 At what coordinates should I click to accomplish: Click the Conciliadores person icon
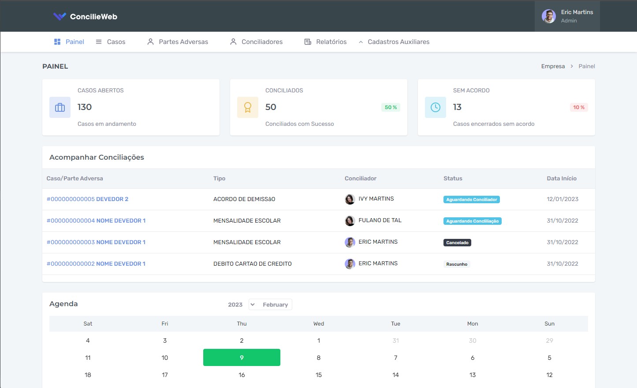coord(233,42)
